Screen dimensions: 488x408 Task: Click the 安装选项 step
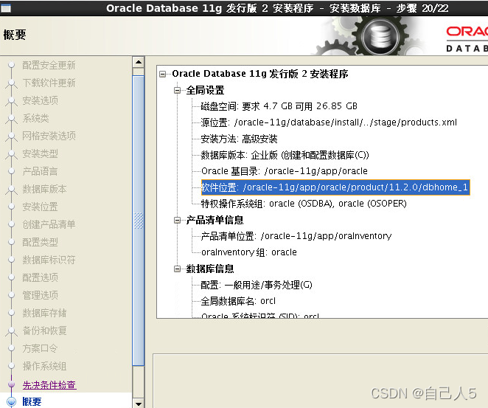tap(40, 100)
